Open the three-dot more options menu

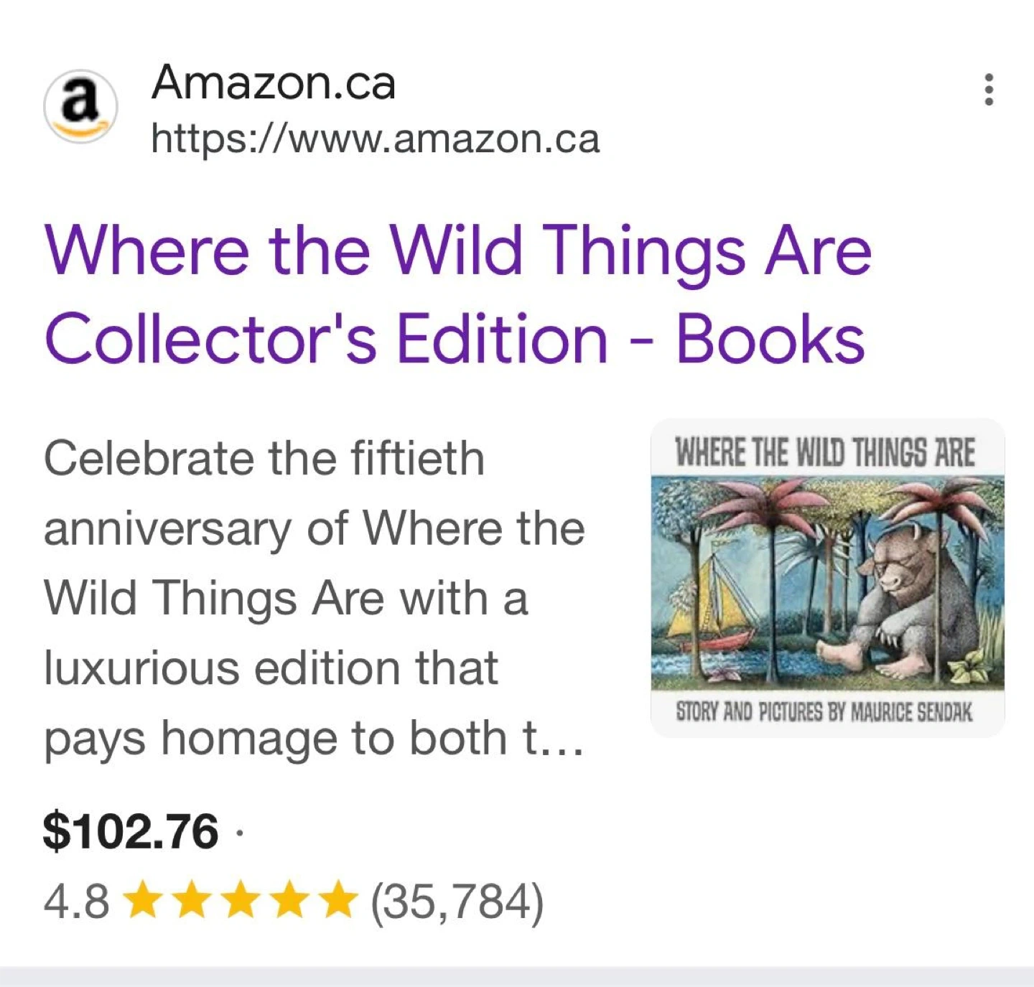pyautogui.click(x=989, y=90)
